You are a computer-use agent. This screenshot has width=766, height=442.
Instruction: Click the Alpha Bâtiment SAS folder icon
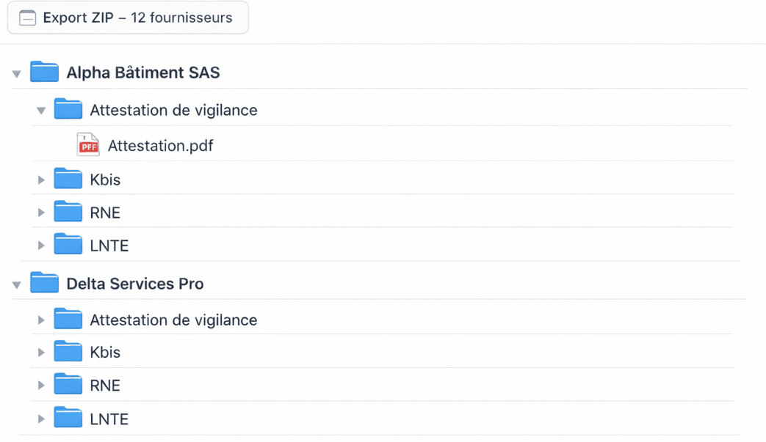click(44, 72)
